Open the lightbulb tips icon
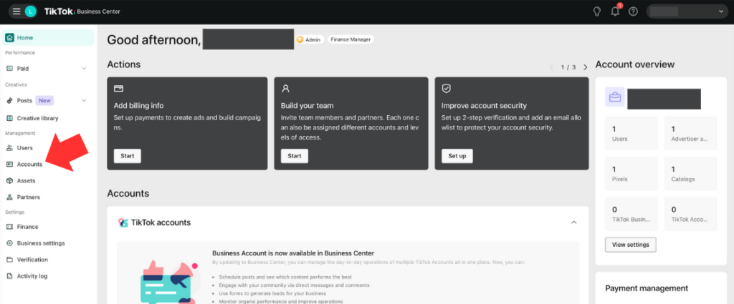 596,11
